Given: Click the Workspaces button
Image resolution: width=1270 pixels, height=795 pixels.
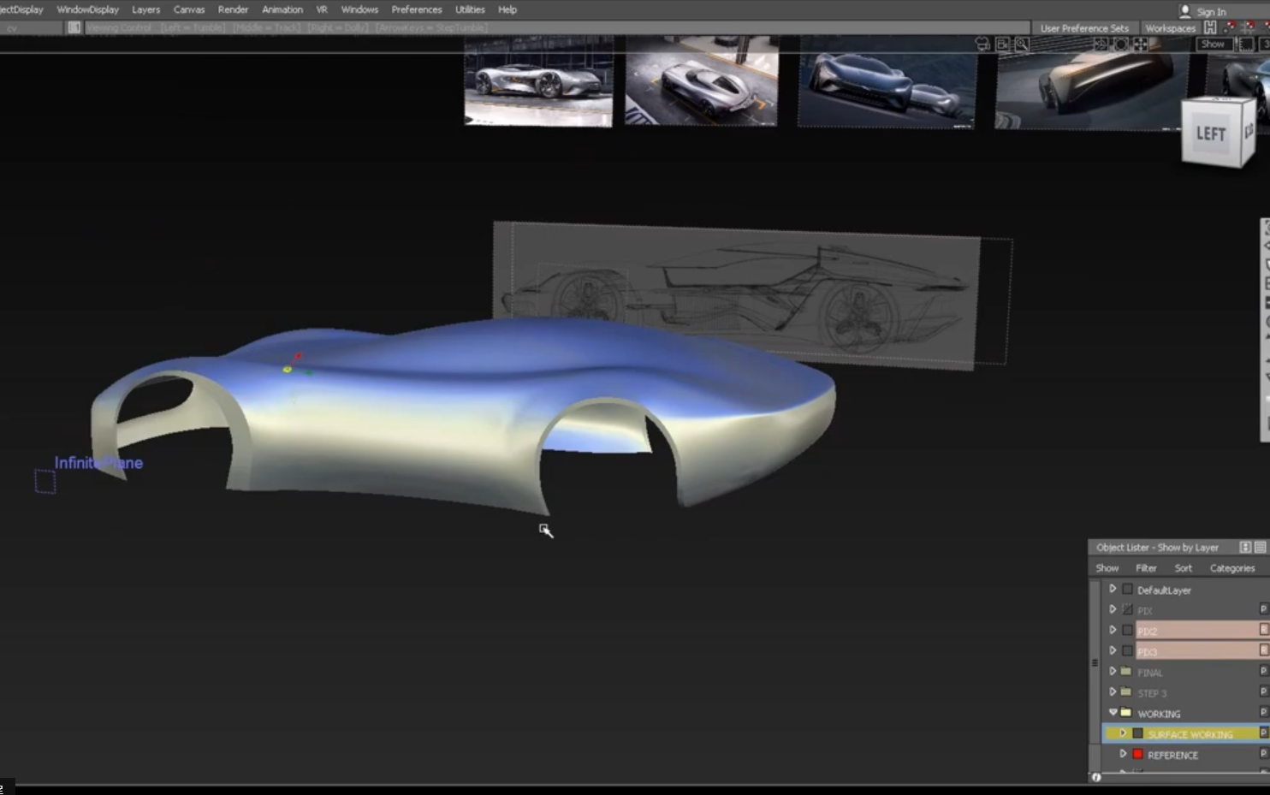Looking at the screenshot, I should click(x=1170, y=28).
